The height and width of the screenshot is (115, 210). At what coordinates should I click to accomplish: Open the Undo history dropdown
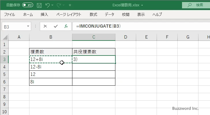(x=52, y=5)
